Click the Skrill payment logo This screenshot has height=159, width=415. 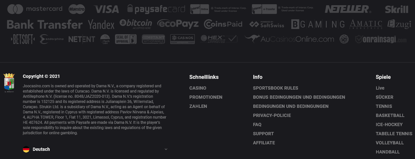[397, 9]
